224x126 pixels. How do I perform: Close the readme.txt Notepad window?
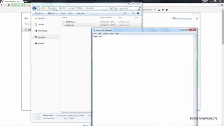pos(192,29)
